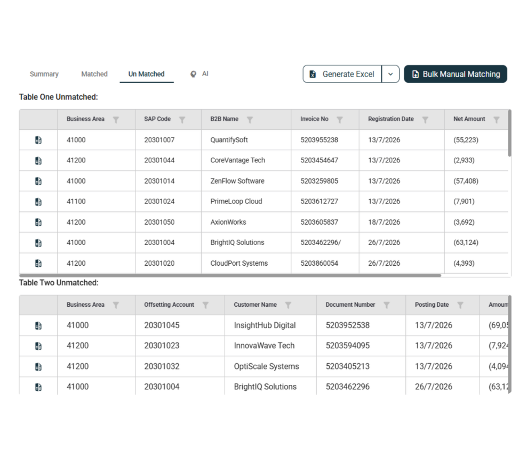Screen dimensions: 527x459
Task: Filter by the Invoice No column
Action: [340, 120]
